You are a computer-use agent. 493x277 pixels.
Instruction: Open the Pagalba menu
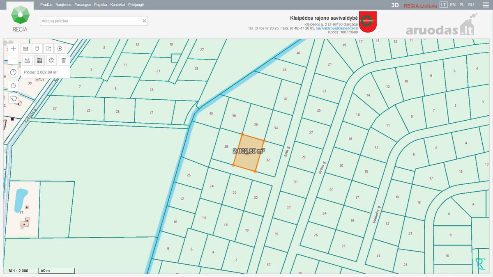(x=101, y=5)
